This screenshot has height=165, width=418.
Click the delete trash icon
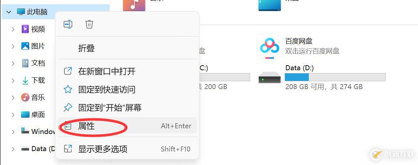89,24
